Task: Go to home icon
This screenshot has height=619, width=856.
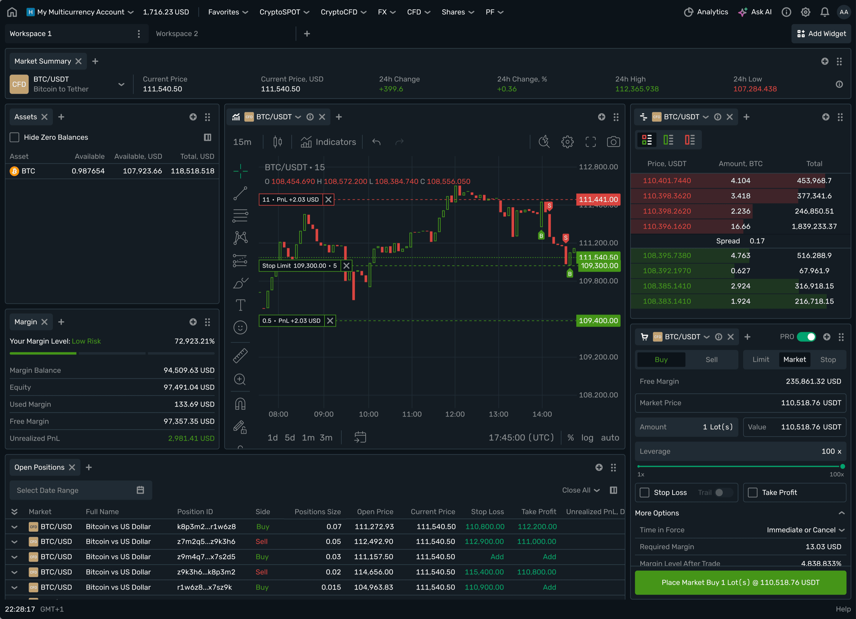Action: (12, 12)
